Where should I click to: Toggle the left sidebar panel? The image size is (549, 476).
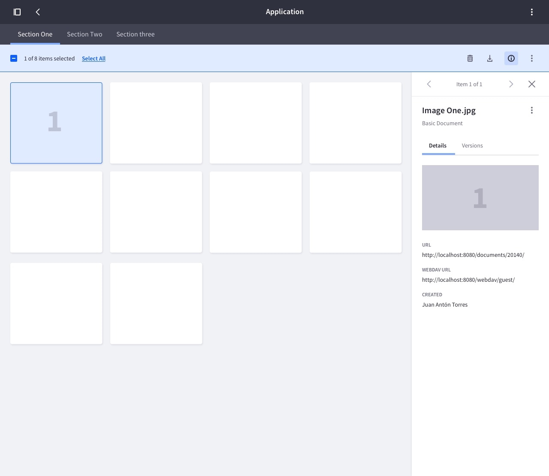[17, 12]
